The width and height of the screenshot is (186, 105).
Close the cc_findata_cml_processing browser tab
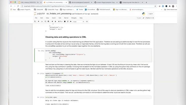(66, 2)
